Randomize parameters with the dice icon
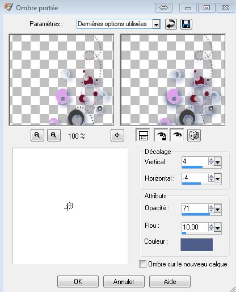 (x=194, y=135)
